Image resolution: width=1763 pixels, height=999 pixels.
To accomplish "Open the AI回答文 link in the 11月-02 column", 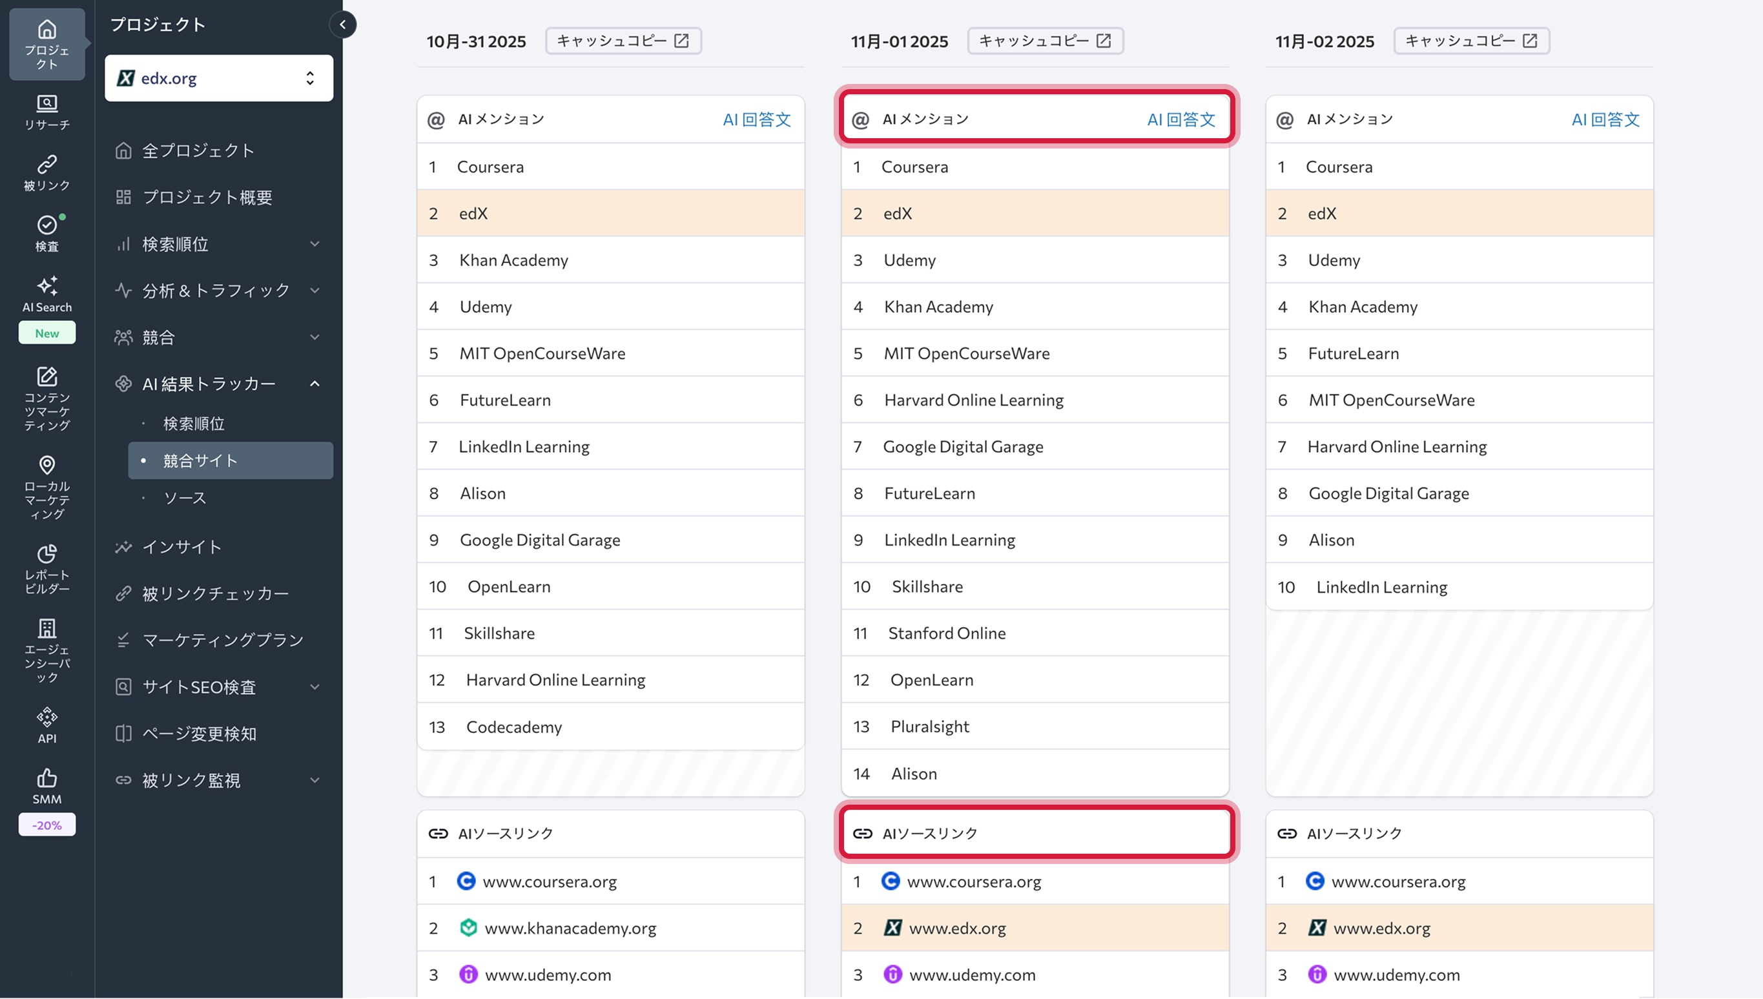I will (x=1605, y=119).
